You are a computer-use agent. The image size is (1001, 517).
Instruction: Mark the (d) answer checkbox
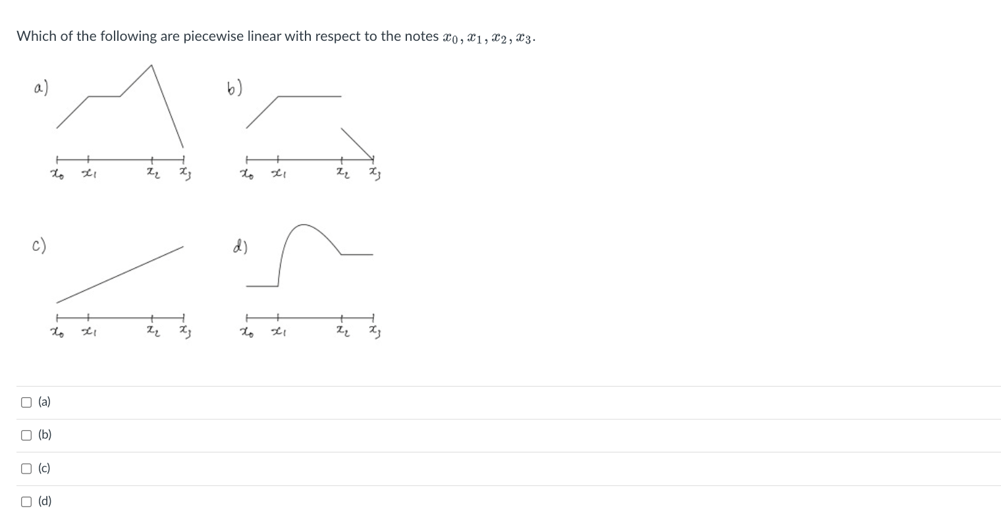pos(26,501)
